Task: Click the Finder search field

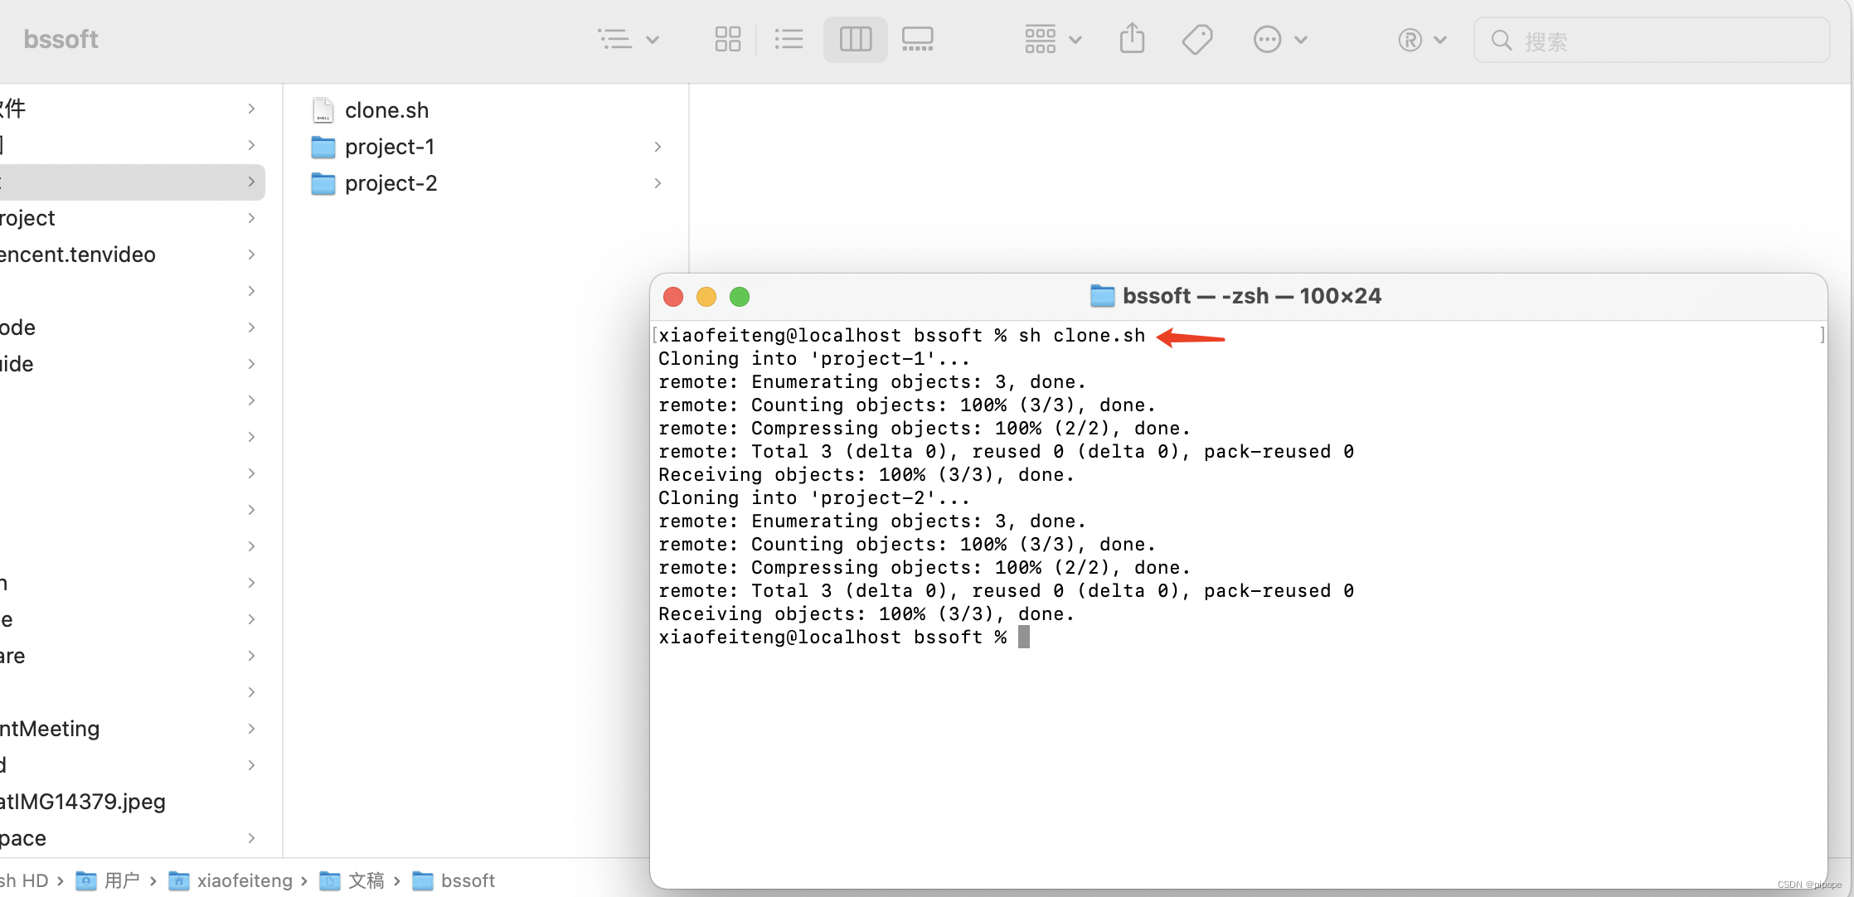Action: tap(1651, 40)
